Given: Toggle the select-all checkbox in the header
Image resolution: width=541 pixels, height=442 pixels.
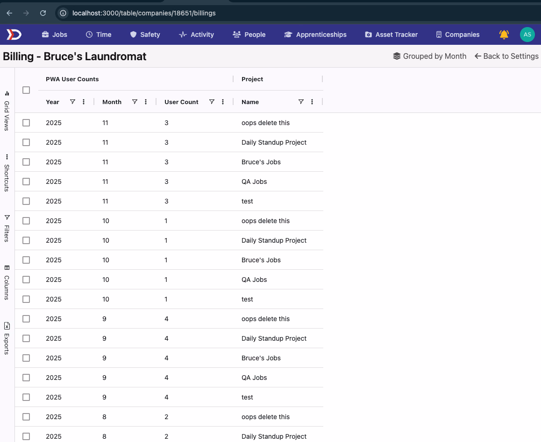Looking at the screenshot, I should tap(26, 90).
